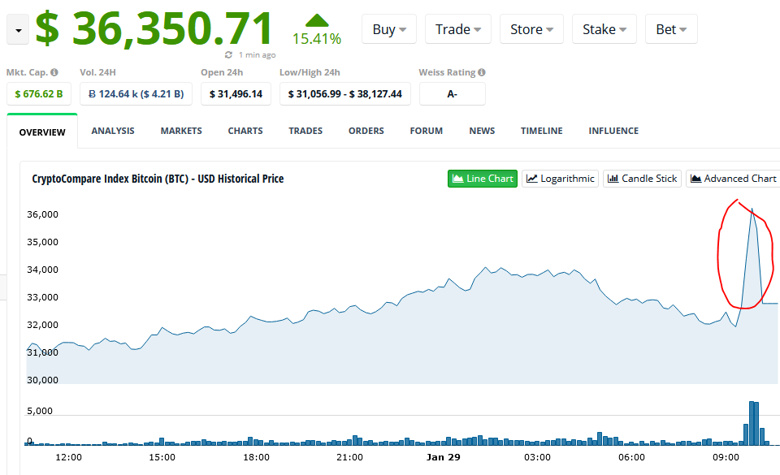Go to the Charts tab
780x475 pixels.
point(245,131)
